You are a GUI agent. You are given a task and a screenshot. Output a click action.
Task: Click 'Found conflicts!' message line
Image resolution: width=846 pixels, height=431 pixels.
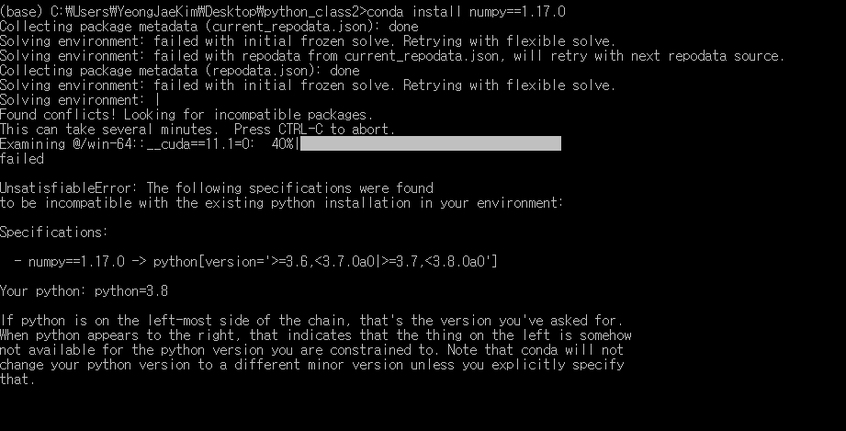pos(186,115)
